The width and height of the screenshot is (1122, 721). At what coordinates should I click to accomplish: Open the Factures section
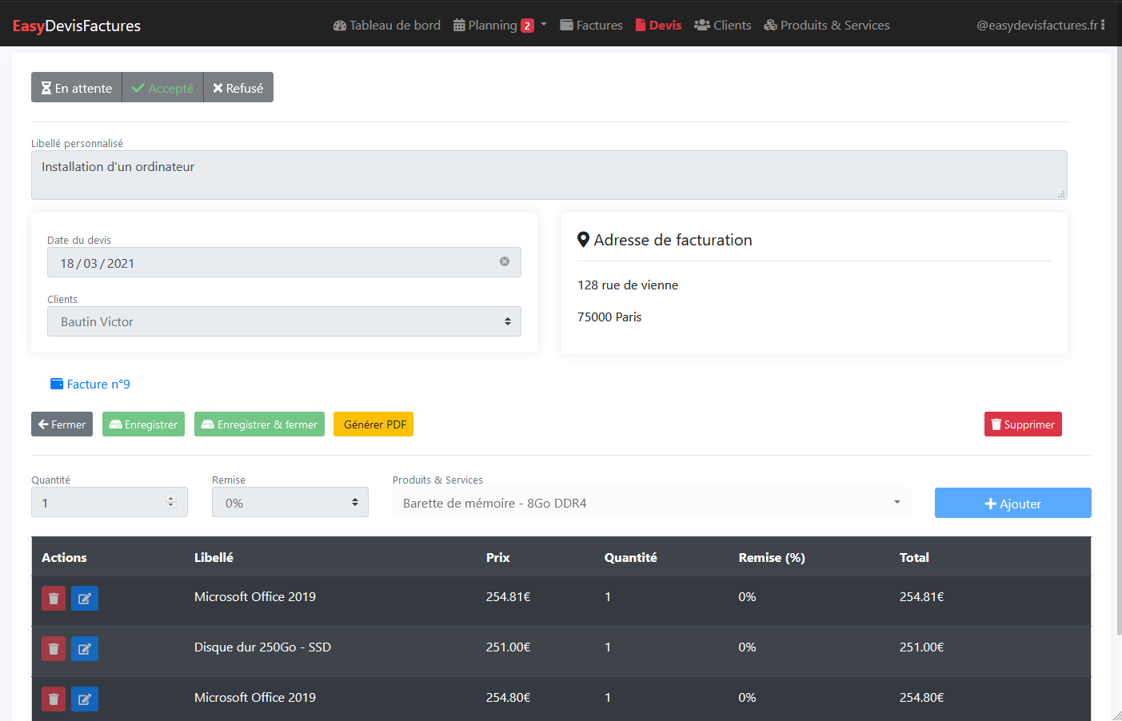(591, 26)
